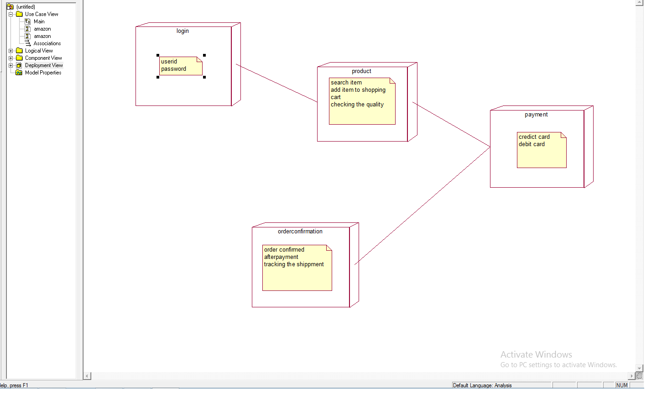The image size is (657, 411).
Task: Select the orderconfirmation node name label
Action: click(300, 232)
